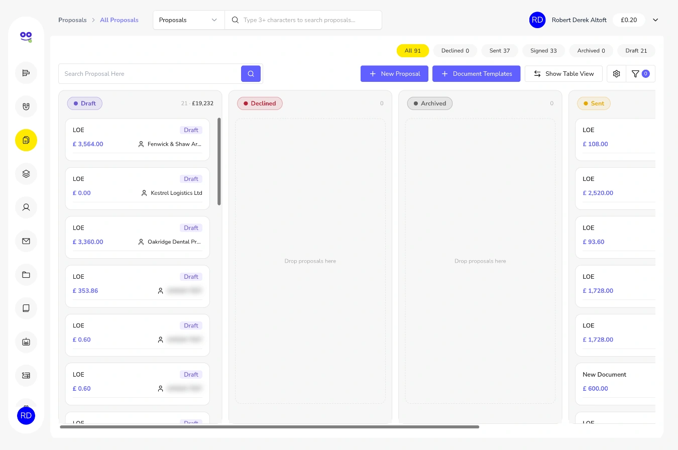Switch to Show Table View

pyautogui.click(x=563, y=74)
